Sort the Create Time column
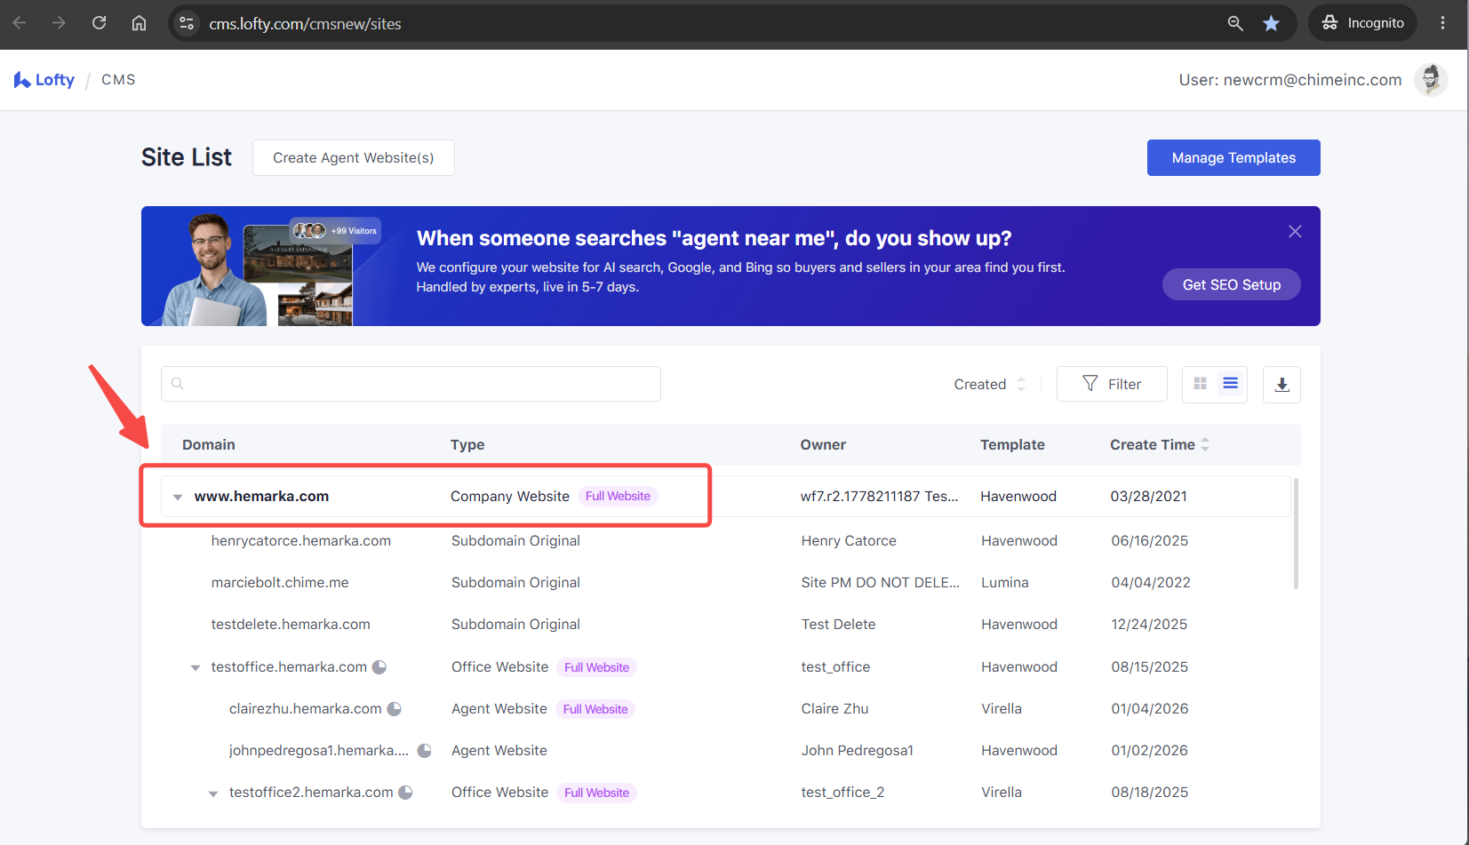 pos(1205,444)
